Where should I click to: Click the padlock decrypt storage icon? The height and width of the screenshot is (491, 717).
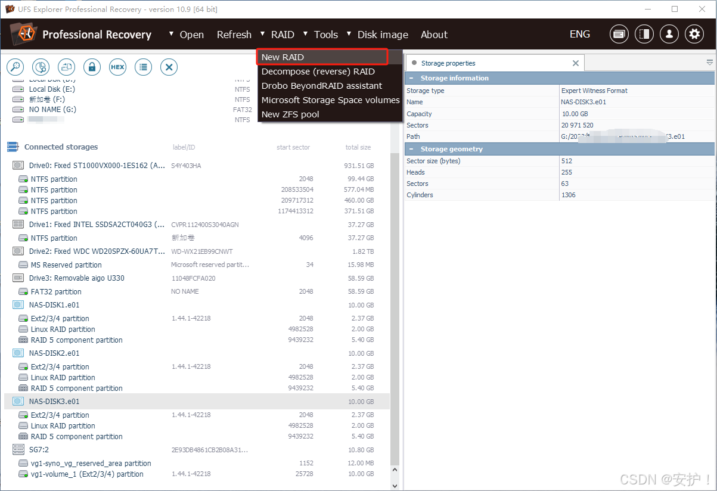coord(92,67)
